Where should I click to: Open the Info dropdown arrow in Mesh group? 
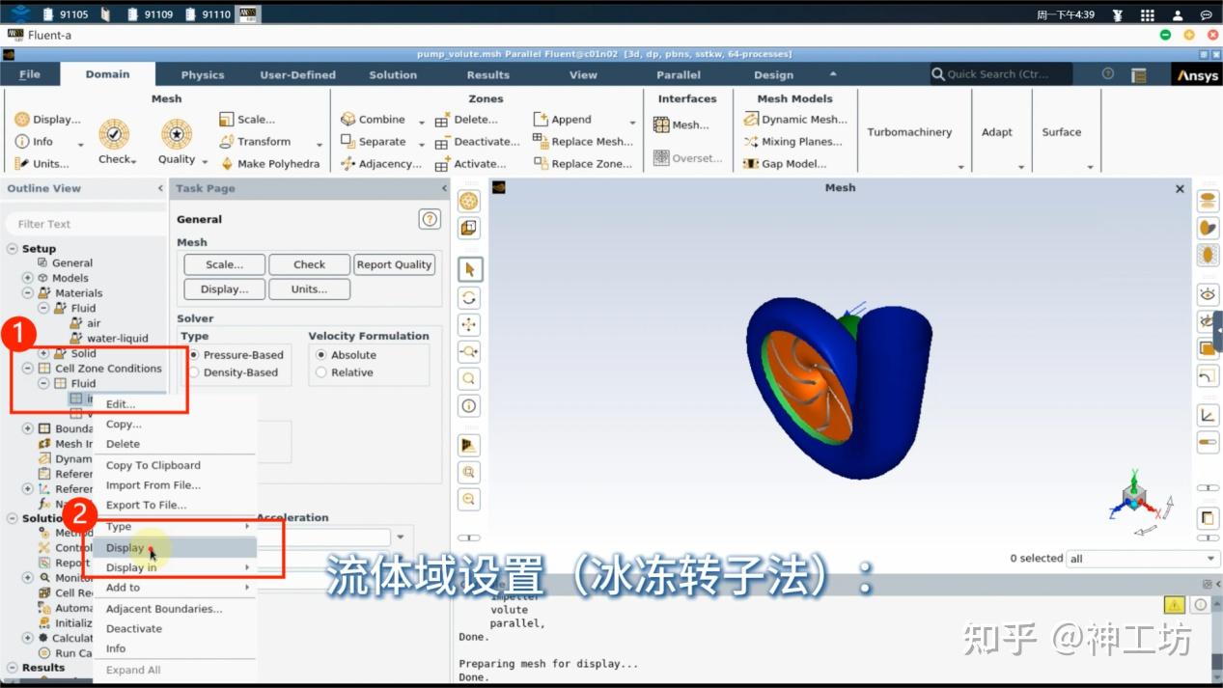(80, 144)
